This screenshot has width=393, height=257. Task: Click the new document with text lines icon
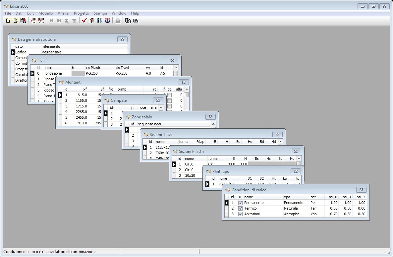pos(16,21)
